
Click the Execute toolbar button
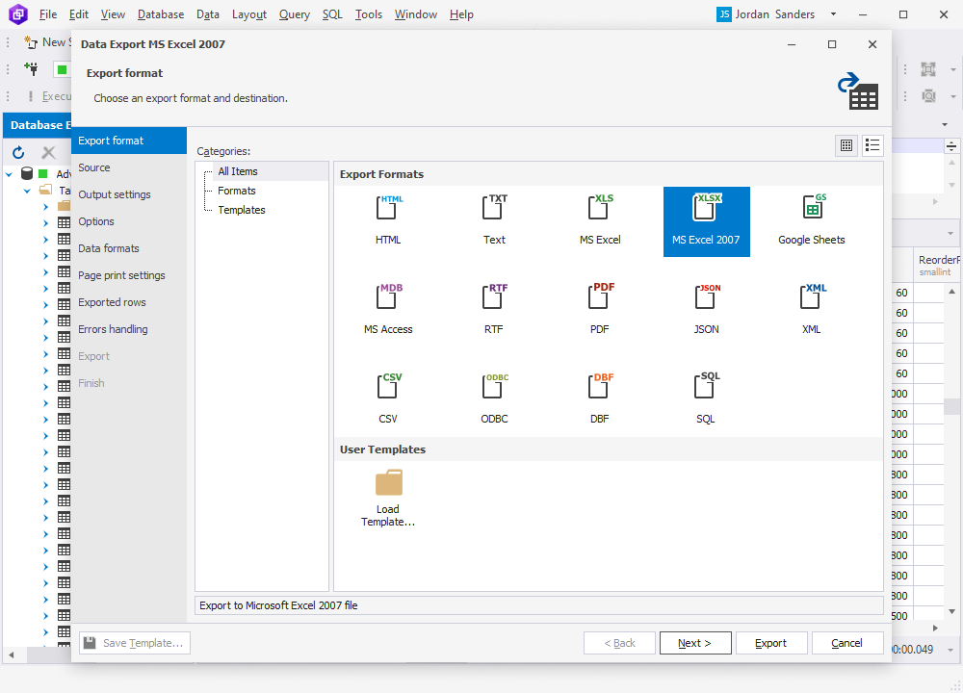49,96
